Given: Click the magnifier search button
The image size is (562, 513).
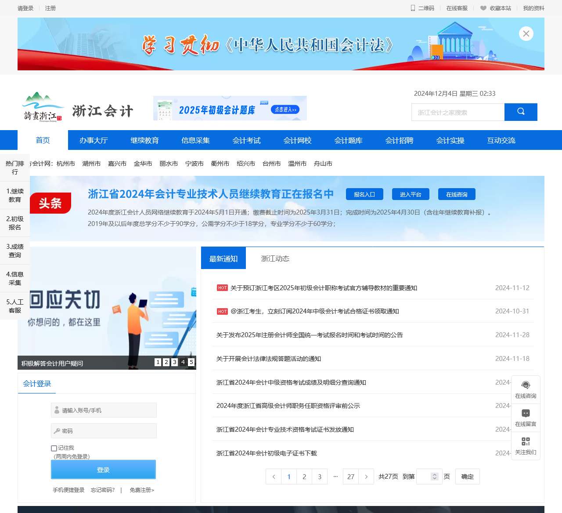Looking at the screenshot, I should click(x=521, y=112).
